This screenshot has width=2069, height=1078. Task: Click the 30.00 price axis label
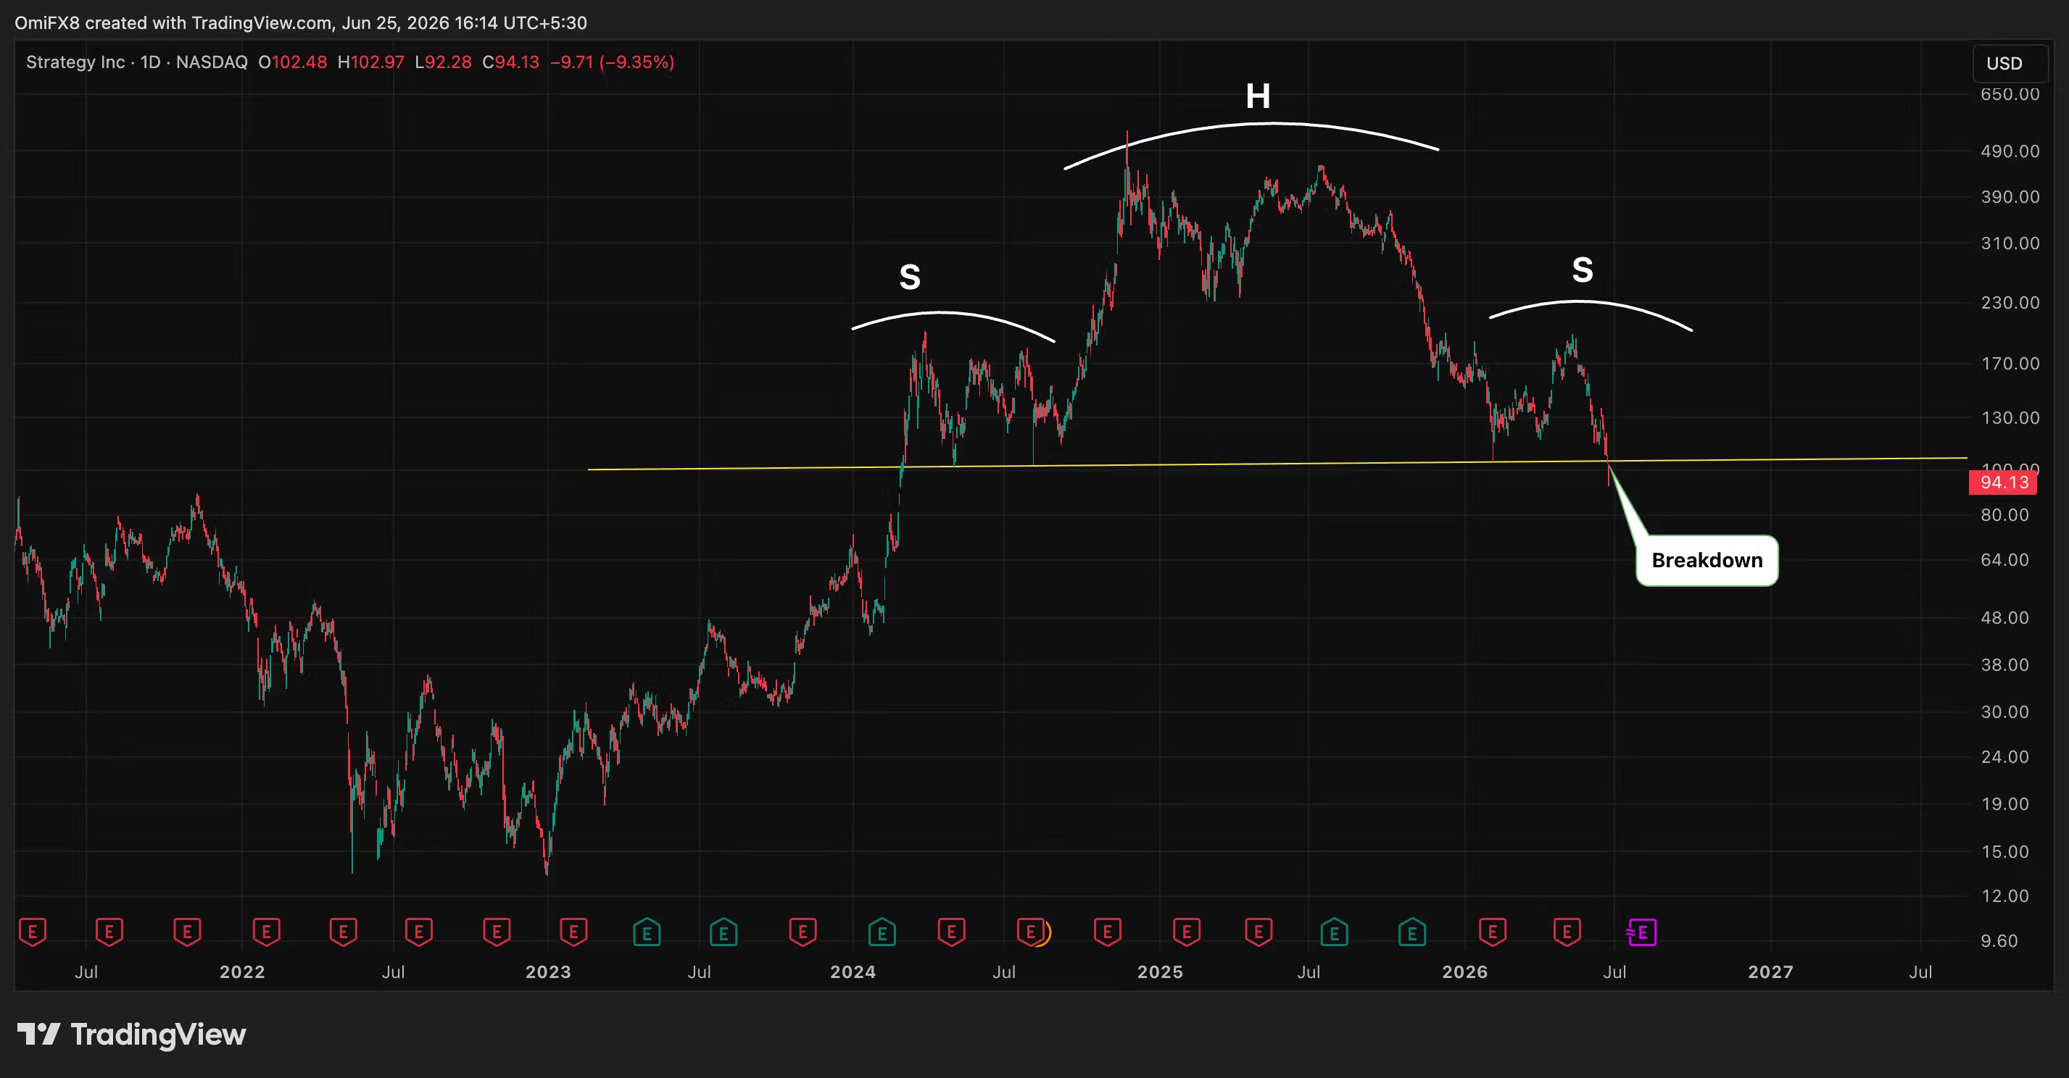[2004, 712]
